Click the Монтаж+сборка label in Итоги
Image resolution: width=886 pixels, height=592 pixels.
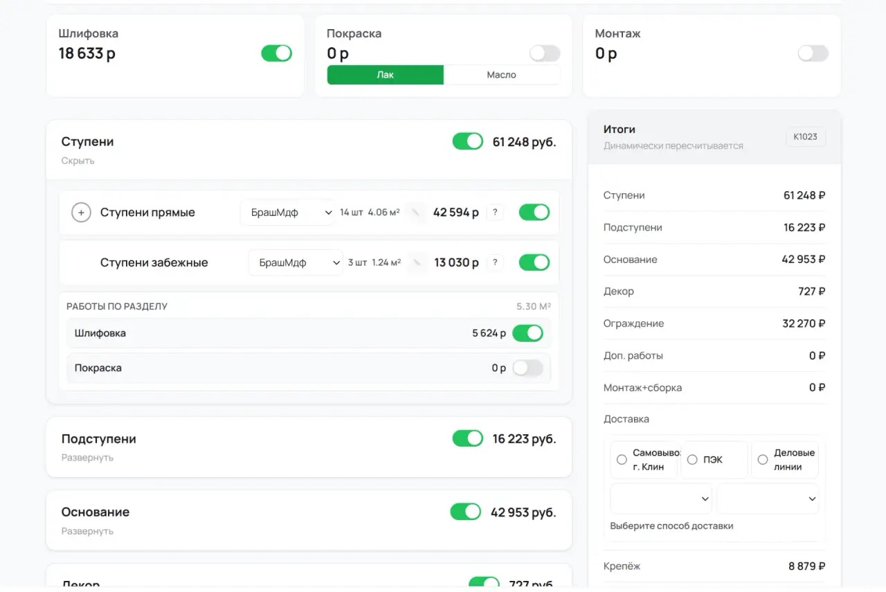(x=642, y=388)
